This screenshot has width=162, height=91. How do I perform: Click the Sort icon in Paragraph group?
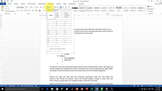pyautogui.click(x=66, y=7)
